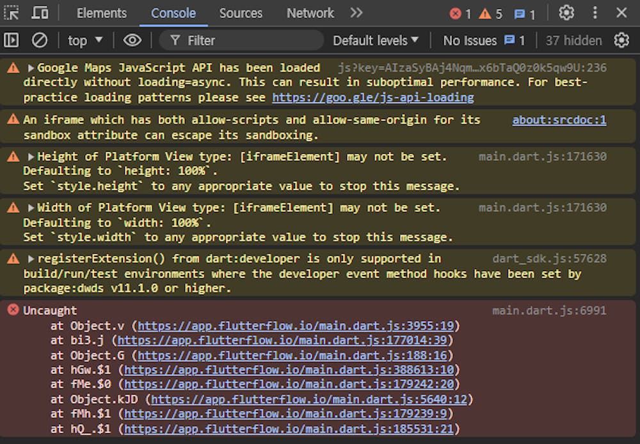Screen dimensions: 640x444
Task: Open the Default levels dropdown
Action: pos(376,40)
